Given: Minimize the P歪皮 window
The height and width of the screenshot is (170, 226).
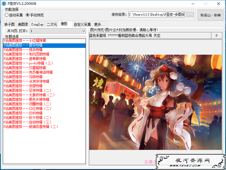Looking at the screenshot, I should click(x=193, y=4).
